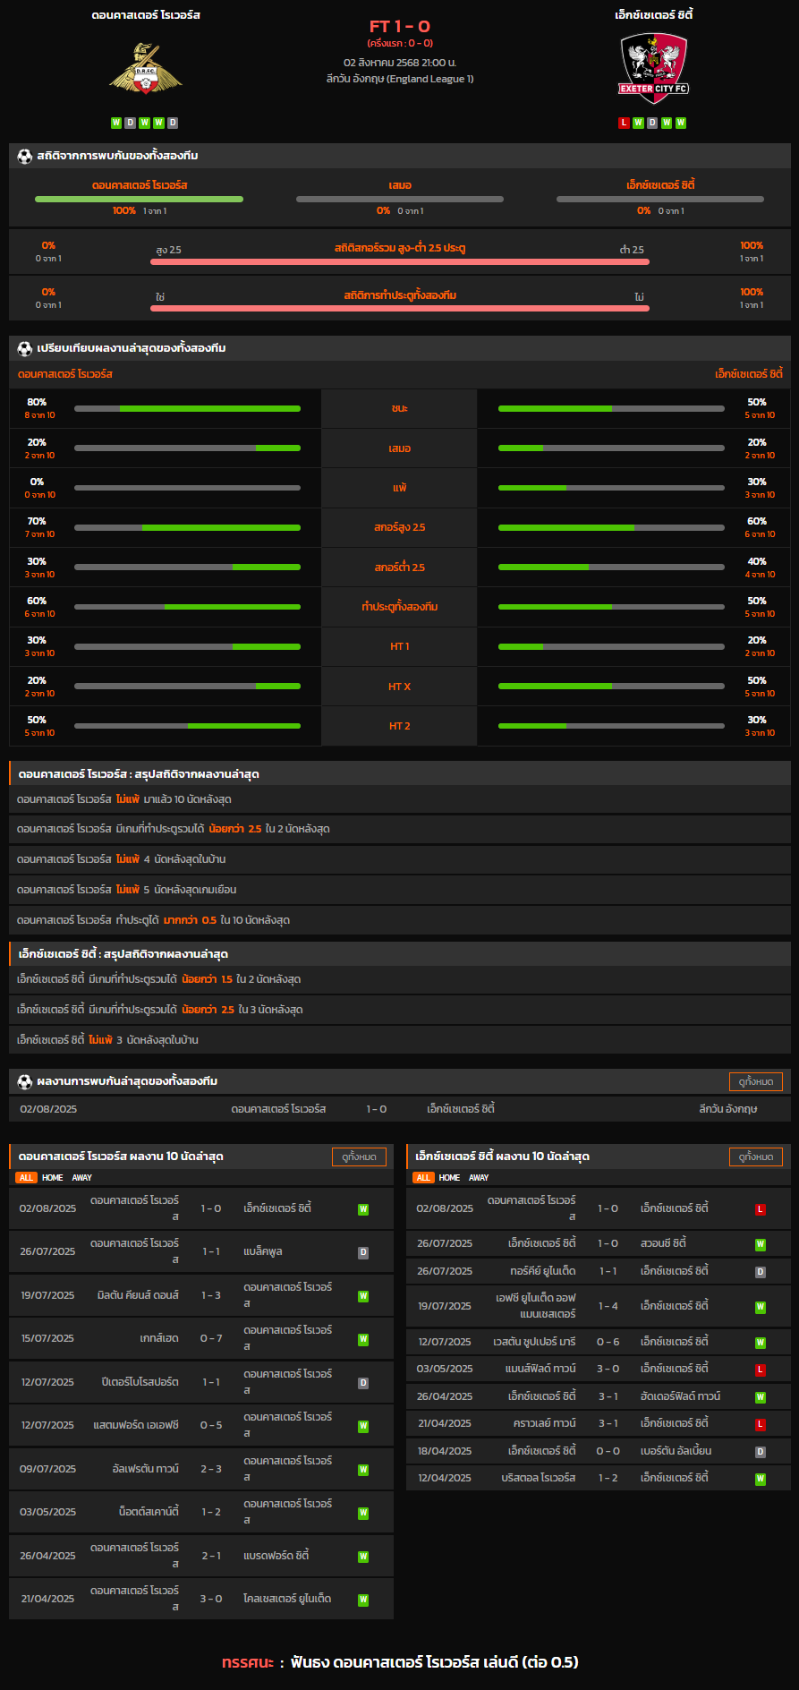
Task: Click the L badge in 03/05/2025 Mansfield Town row
Action: (x=761, y=1370)
